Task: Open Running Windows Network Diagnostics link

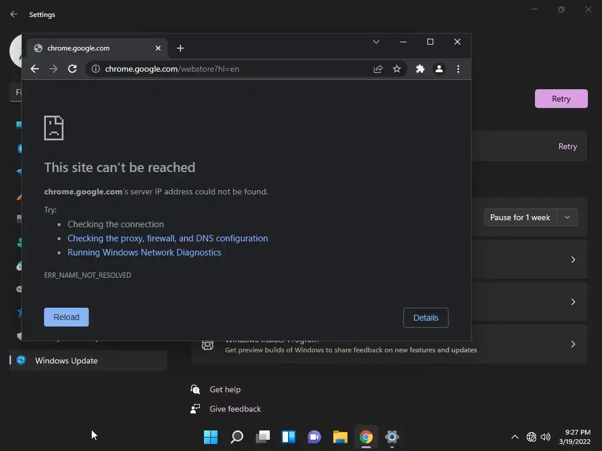Action: 145,253
